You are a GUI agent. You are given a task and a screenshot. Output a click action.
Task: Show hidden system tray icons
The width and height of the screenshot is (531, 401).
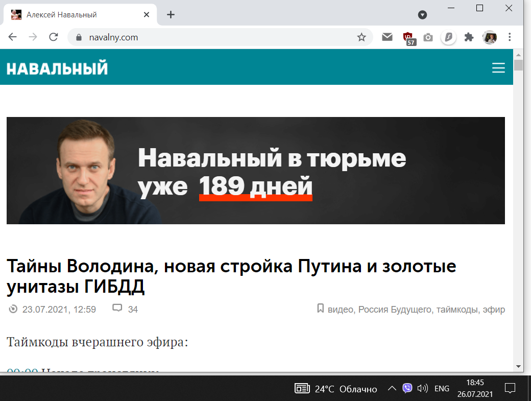(x=392, y=388)
